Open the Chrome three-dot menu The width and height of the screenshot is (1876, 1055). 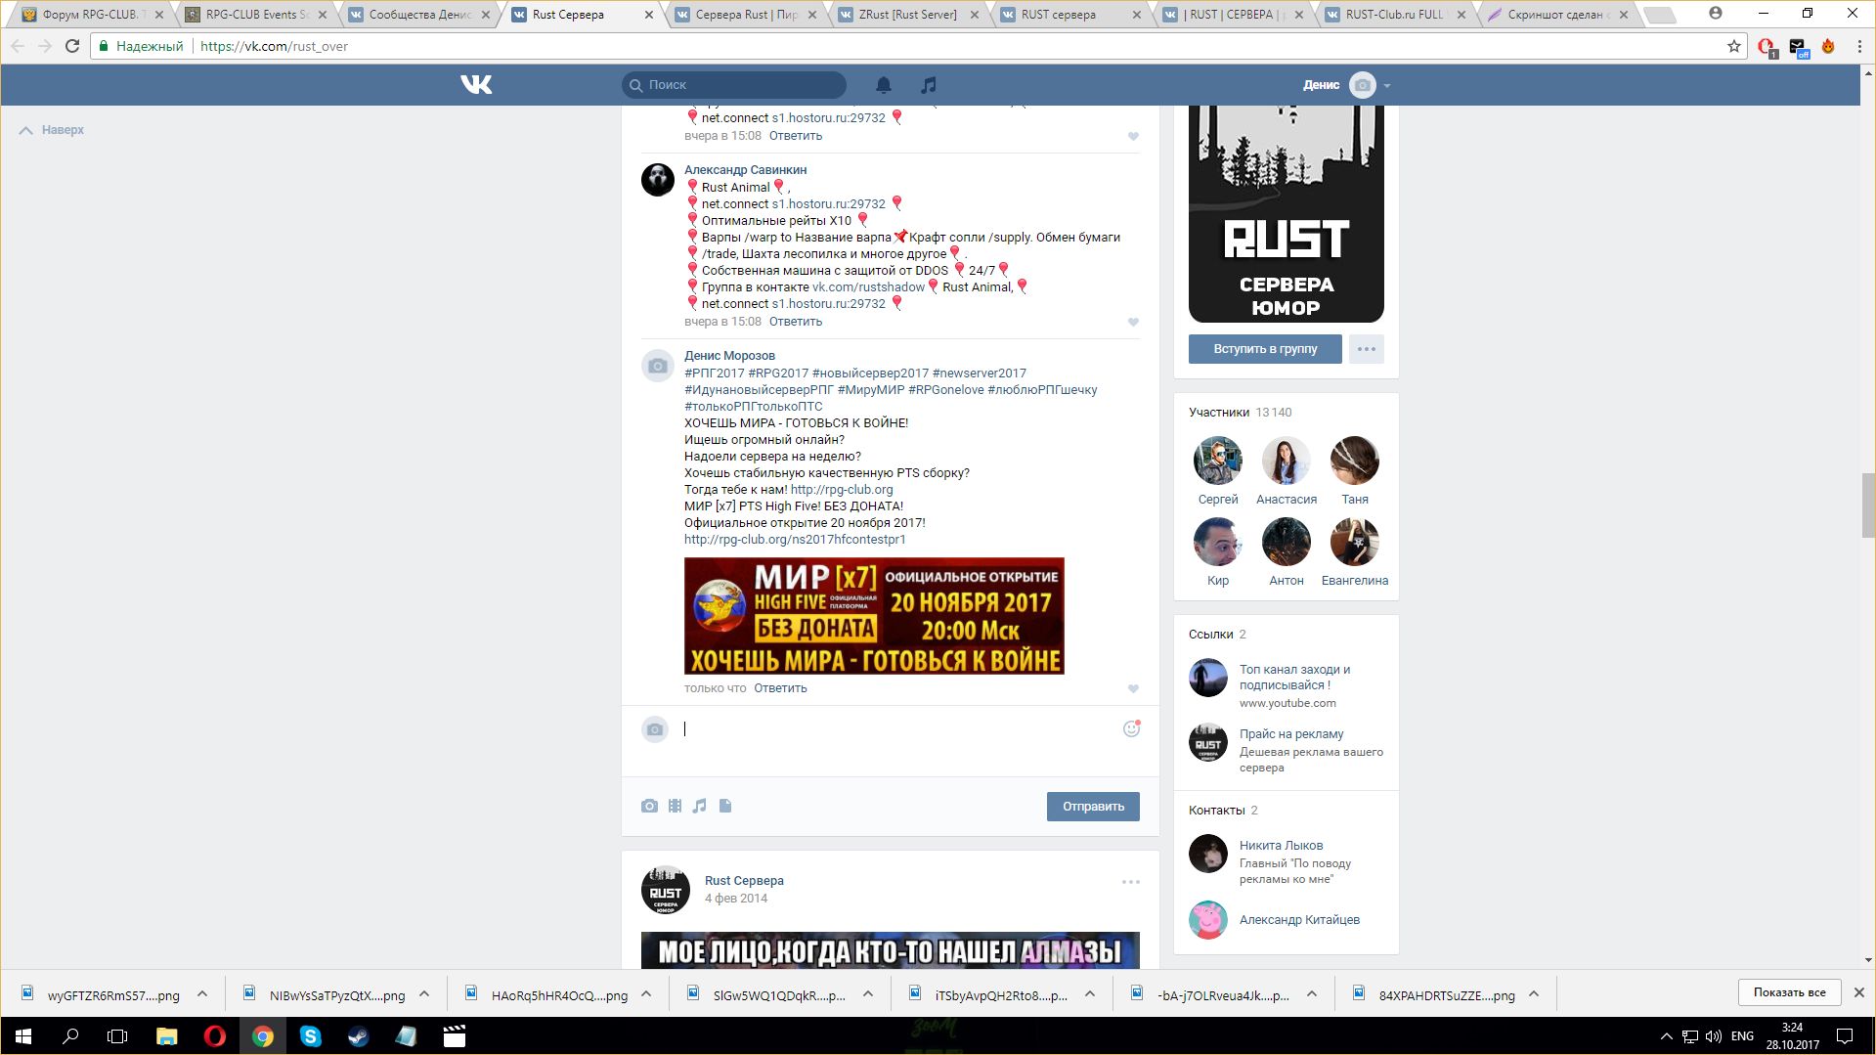tap(1859, 46)
